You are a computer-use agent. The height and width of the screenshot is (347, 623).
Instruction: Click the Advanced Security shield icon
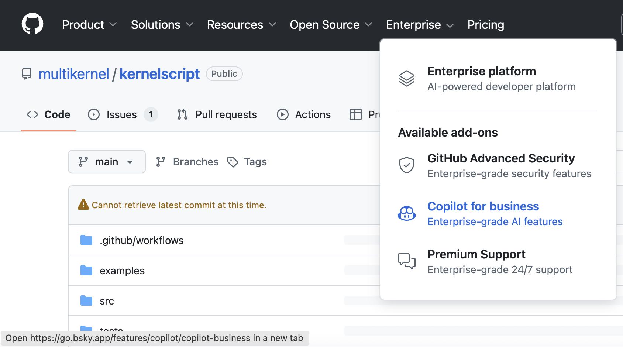(x=406, y=165)
